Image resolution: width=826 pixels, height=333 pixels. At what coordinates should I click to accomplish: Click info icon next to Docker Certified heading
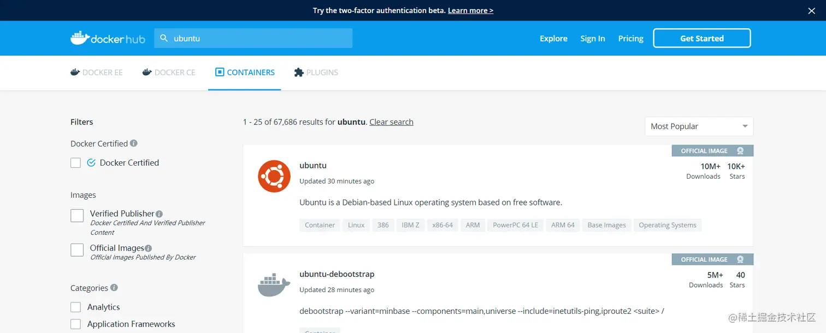(134, 143)
